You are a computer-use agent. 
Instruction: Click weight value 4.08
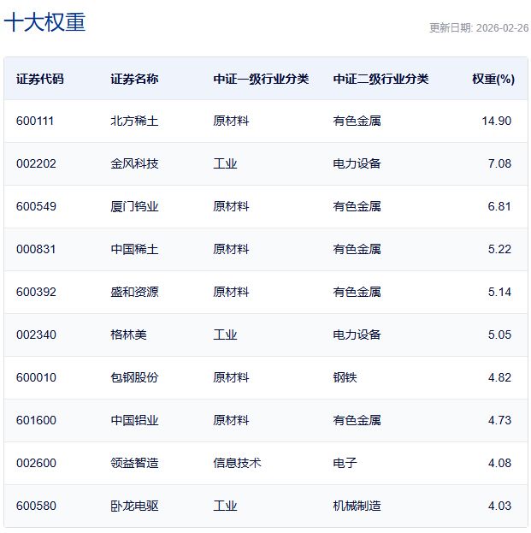pyautogui.click(x=499, y=463)
